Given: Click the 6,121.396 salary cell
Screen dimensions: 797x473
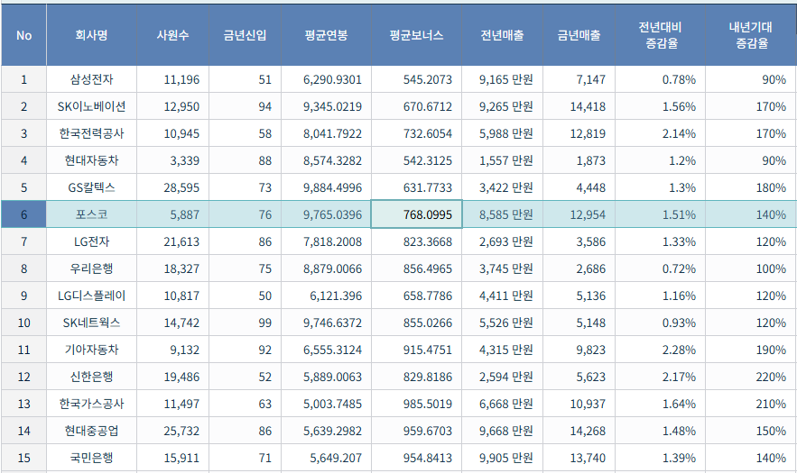Looking at the screenshot, I should (x=327, y=296).
